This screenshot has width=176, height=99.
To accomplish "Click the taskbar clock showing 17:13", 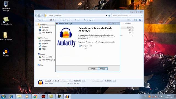I will (x=169, y=97).
